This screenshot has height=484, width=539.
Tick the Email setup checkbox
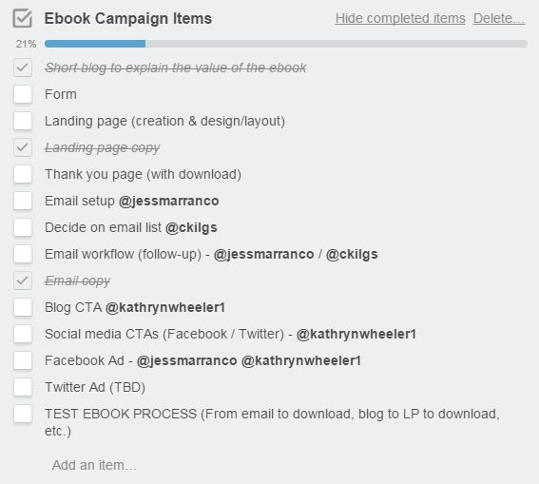(23, 201)
